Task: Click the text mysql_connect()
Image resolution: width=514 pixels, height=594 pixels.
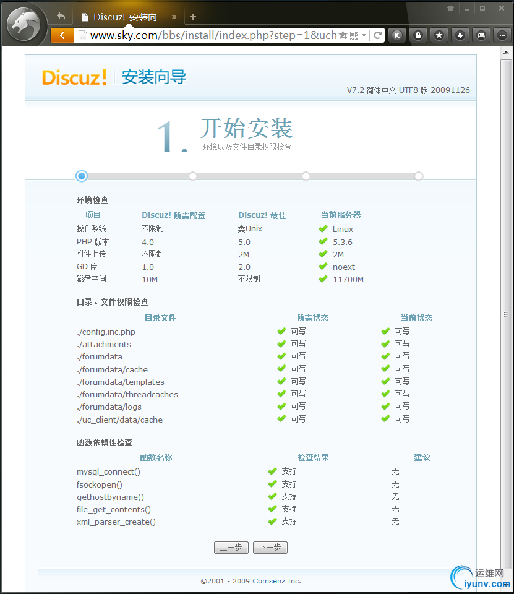Action: click(108, 472)
